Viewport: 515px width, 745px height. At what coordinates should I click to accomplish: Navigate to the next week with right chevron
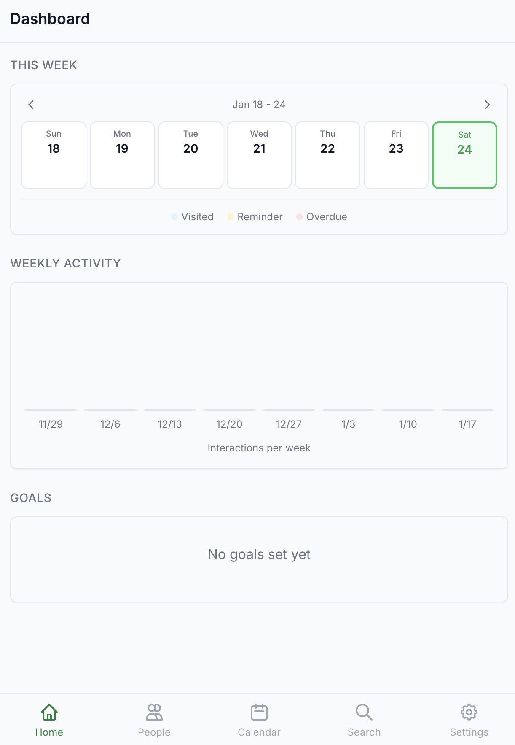click(x=488, y=104)
